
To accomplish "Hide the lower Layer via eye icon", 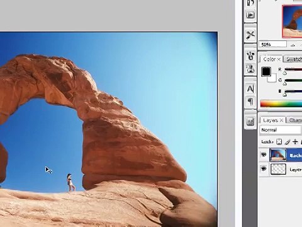I will point(264,169).
